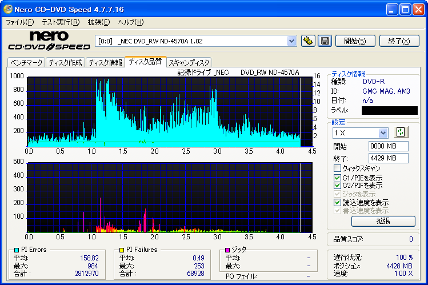
Task: Click the yellow PI Failures legend swatch
Action: point(122,250)
